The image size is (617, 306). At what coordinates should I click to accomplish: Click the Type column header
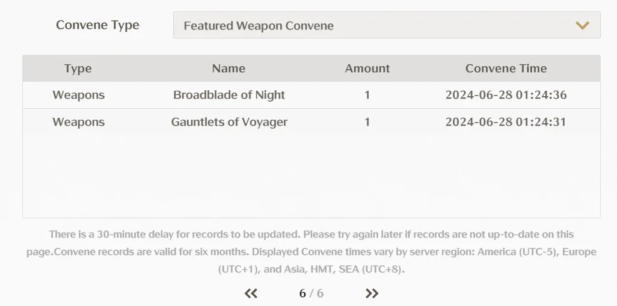click(78, 69)
